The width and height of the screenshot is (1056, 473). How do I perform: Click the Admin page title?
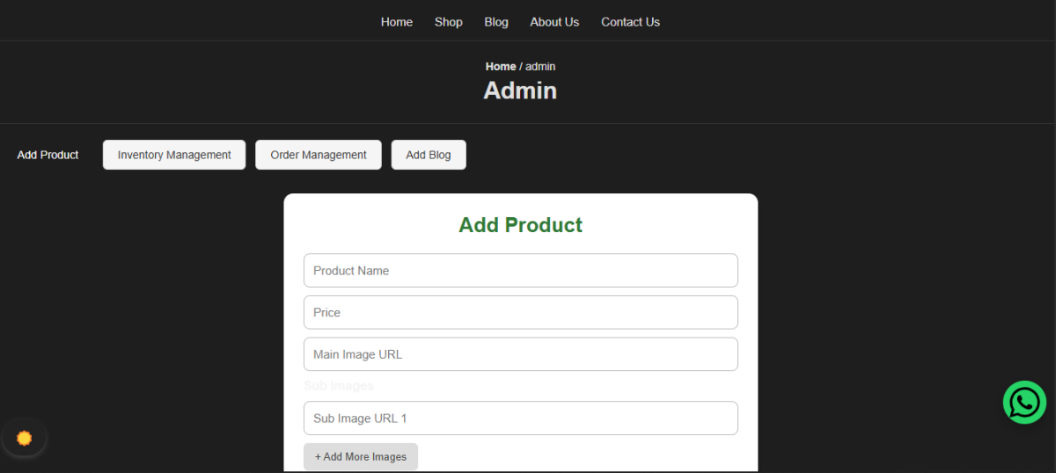(520, 91)
